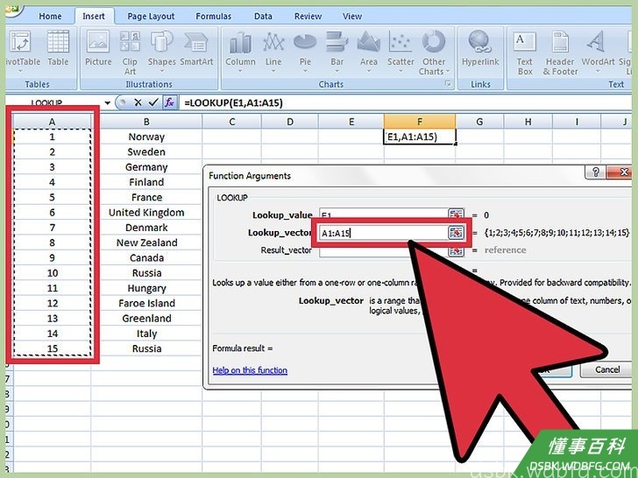Close the Function Arguments dialog

coord(619,172)
